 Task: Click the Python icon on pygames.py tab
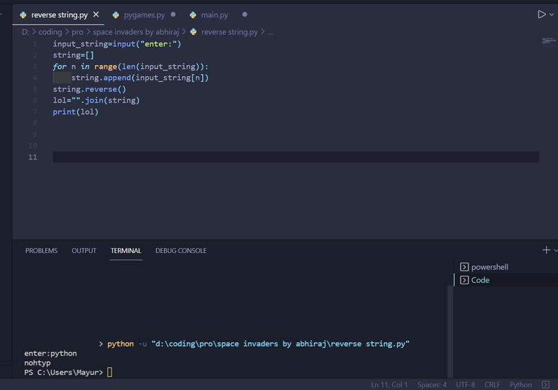[116, 15]
